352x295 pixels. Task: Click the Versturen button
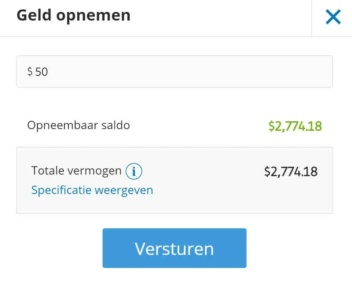(x=175, y=248)
